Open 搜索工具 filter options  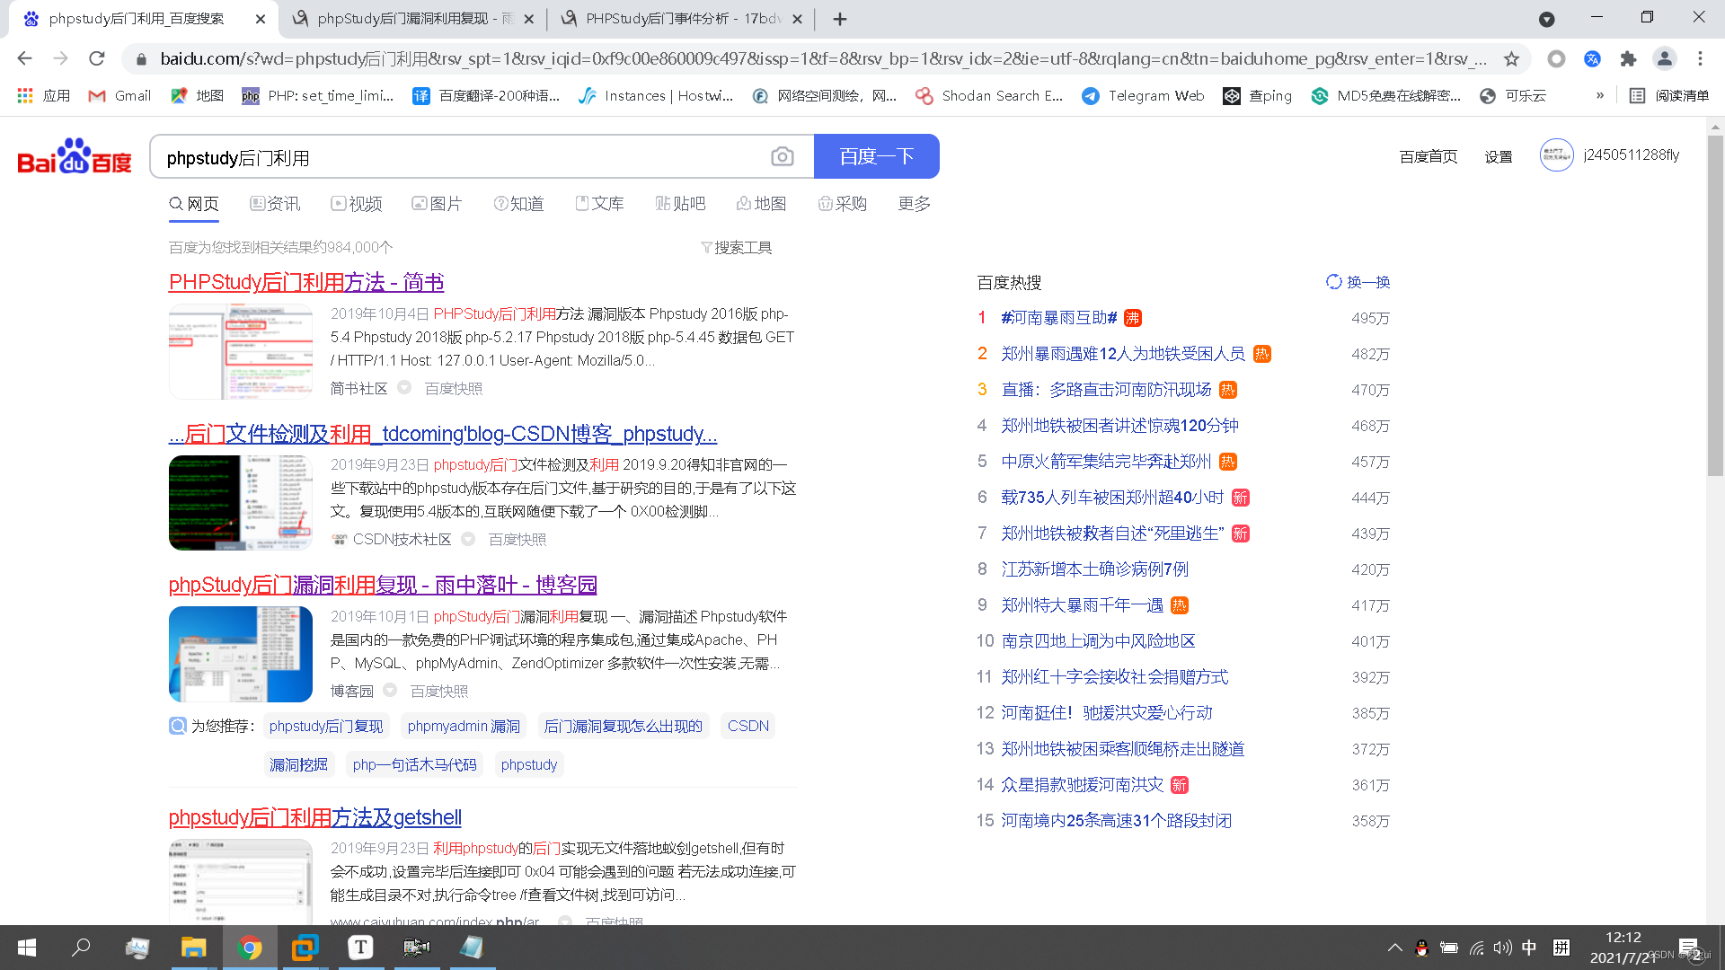pos(736,247)
